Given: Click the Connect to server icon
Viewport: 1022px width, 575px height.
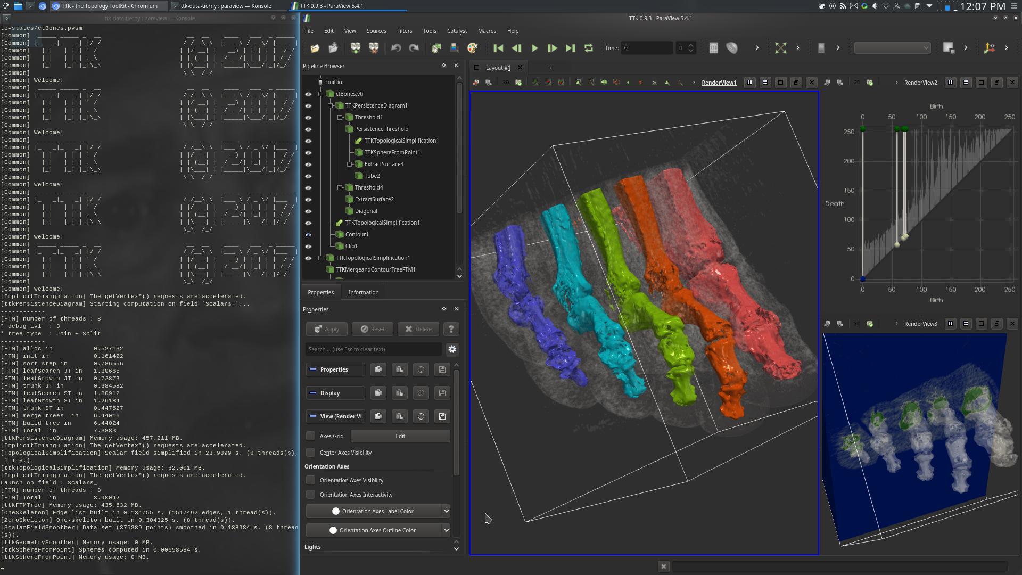Looking at the screenshot, I should pos(355,48).
